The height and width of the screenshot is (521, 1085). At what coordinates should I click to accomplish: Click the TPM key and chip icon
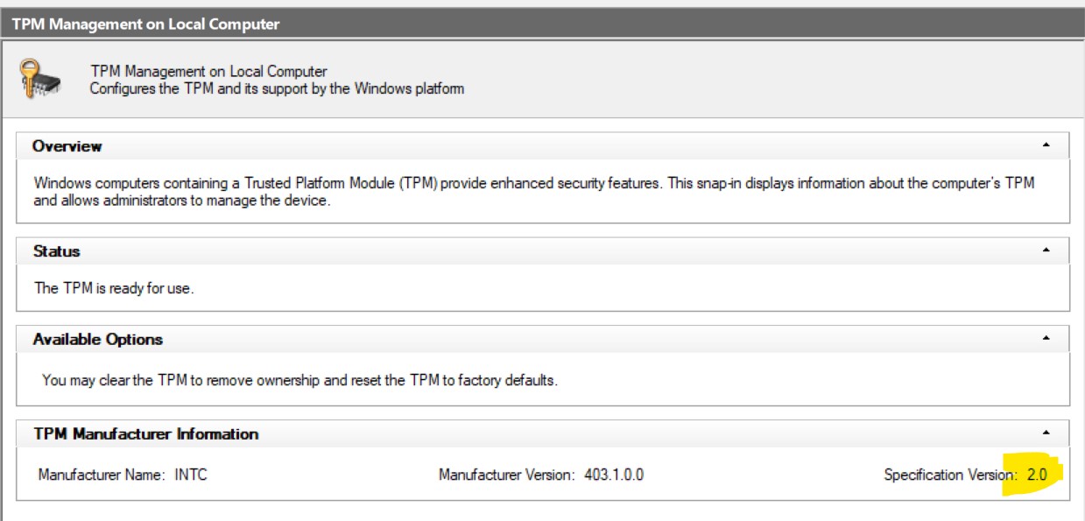[x=41, y=78]
